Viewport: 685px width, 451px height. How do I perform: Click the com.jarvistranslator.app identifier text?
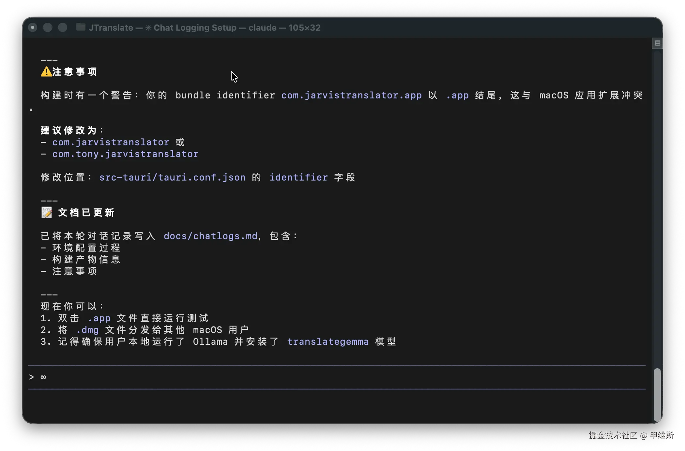[351, 95]
